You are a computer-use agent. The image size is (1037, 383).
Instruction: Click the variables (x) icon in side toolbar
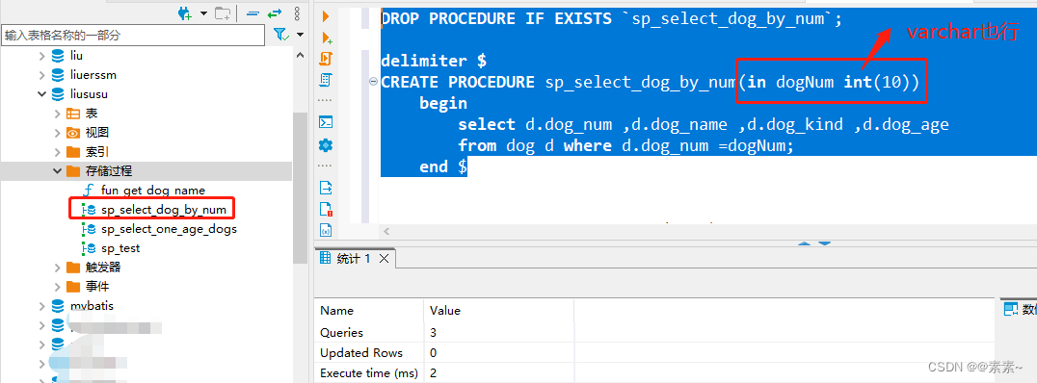pyautogui.click(x=326, y=230)
